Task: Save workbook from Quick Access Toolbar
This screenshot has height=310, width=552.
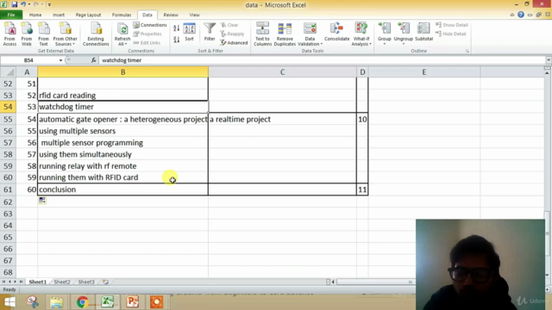Action: [14, 4]
